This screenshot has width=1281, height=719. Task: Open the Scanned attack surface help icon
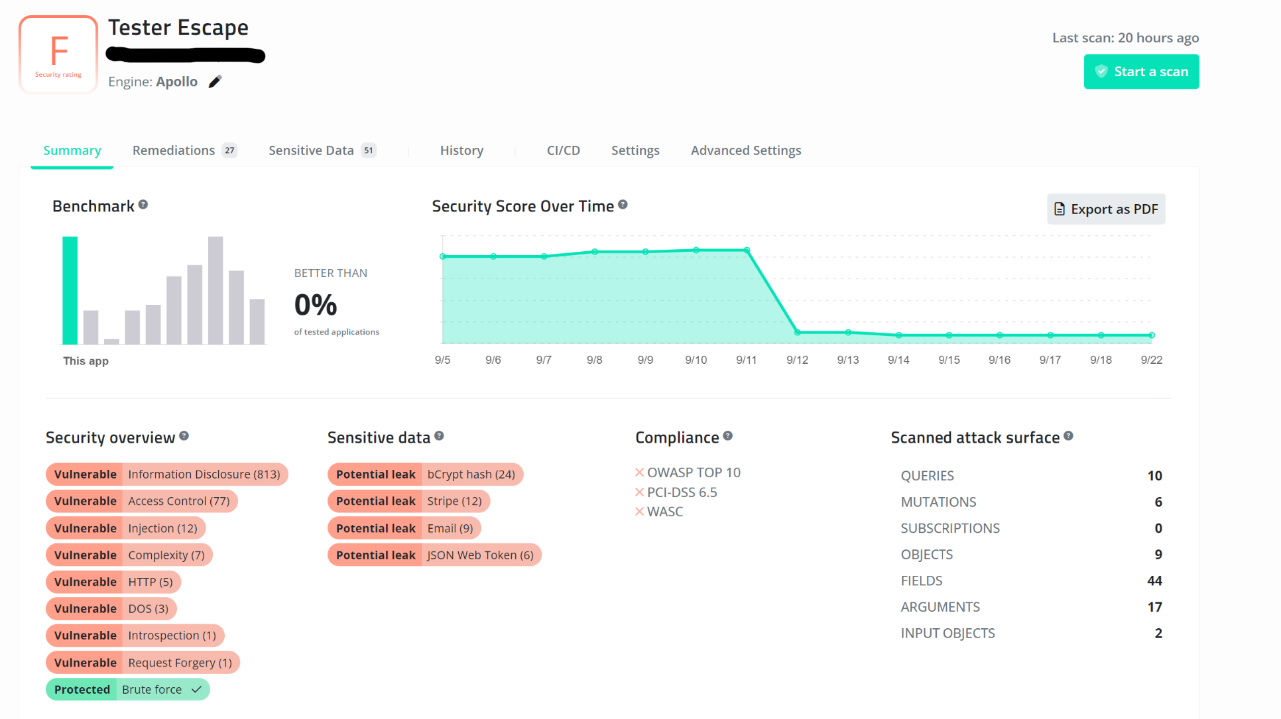[x=1069, y=435]
